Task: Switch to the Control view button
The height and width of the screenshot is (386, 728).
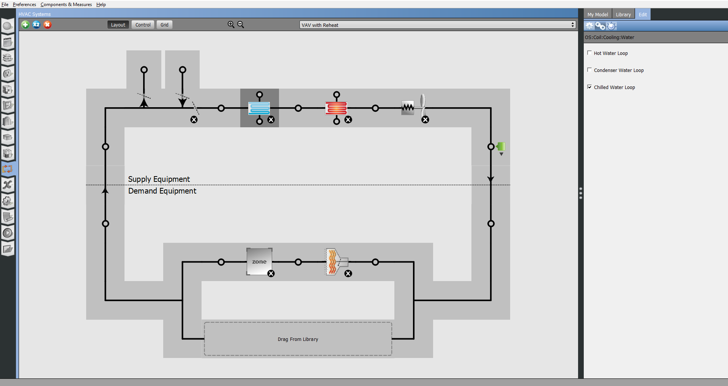Action: coord(143,25)
